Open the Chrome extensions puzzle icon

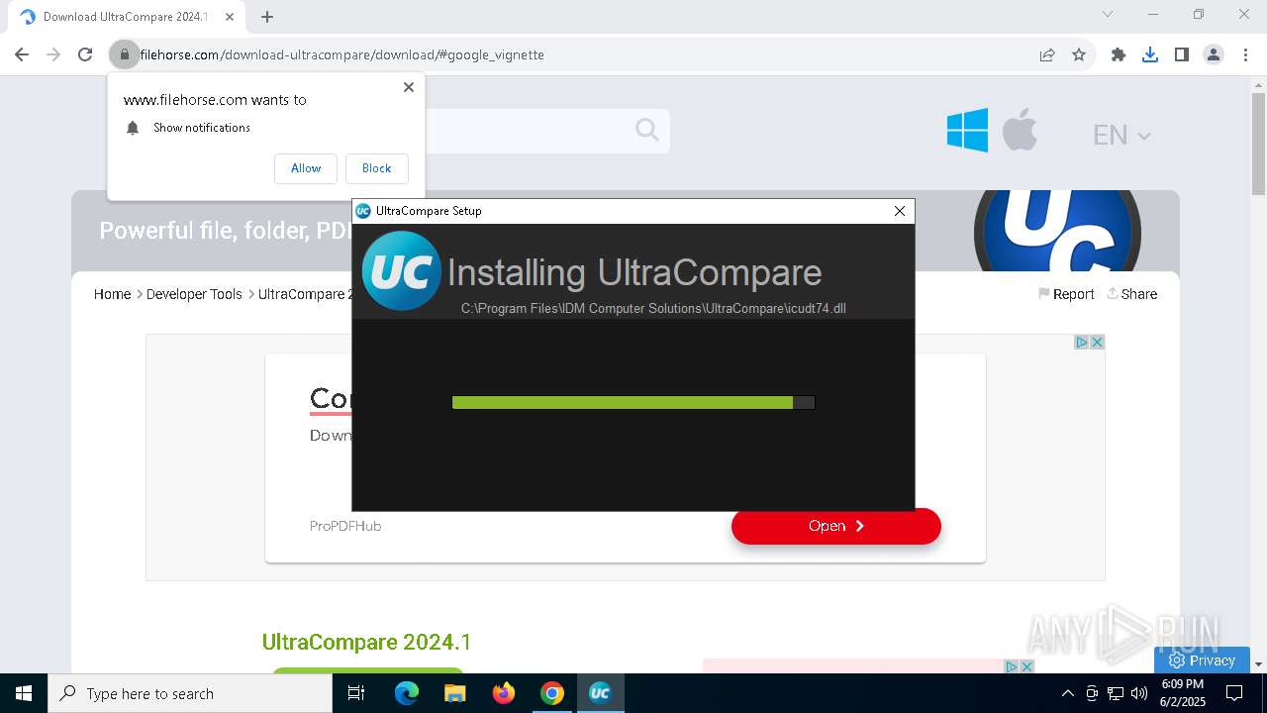1119,54
